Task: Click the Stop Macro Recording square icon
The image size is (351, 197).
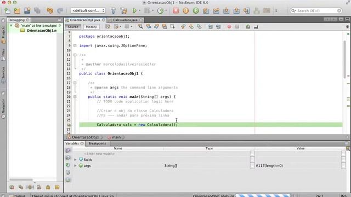Action: click(x=237, y=27)
